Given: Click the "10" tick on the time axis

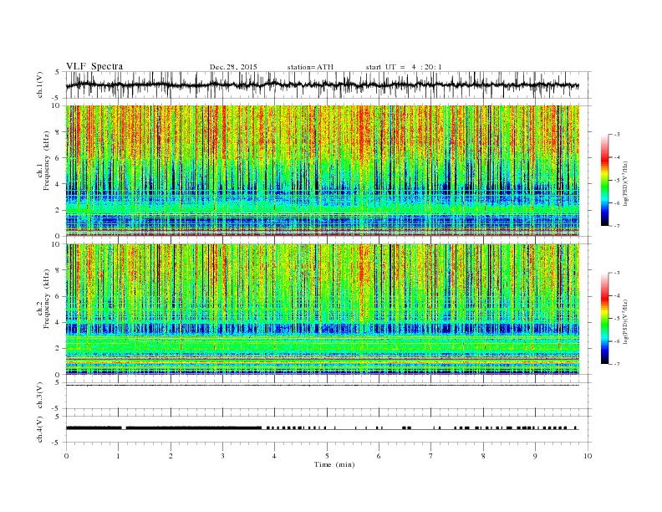Looking at the screenshot, I should click(588, 456).
